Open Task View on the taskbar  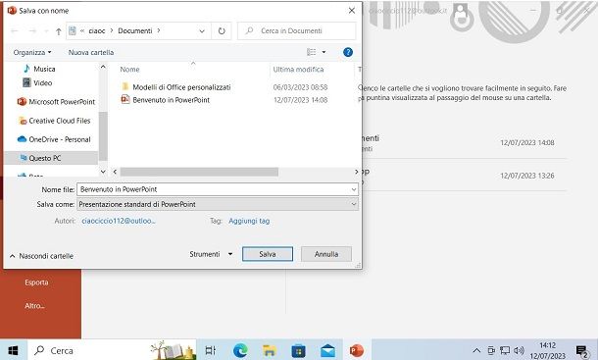click(210, 350)
